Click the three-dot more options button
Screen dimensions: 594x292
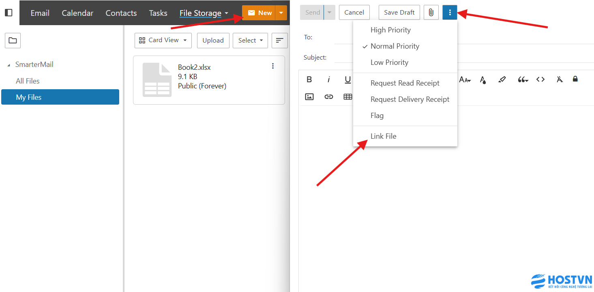pos(450,13)
